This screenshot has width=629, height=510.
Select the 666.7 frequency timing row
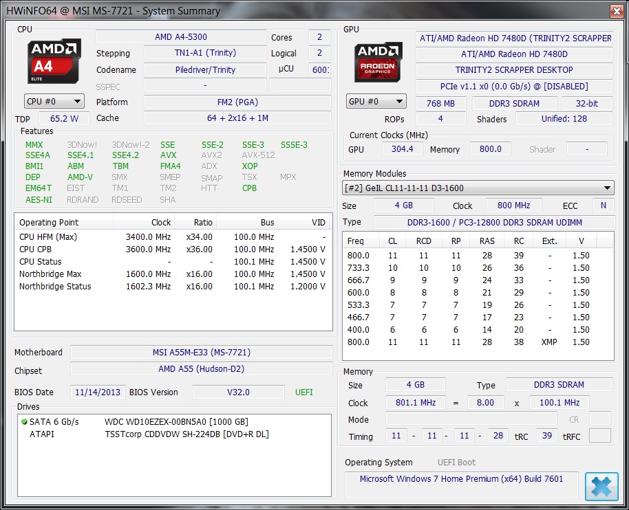pos(478,280)
